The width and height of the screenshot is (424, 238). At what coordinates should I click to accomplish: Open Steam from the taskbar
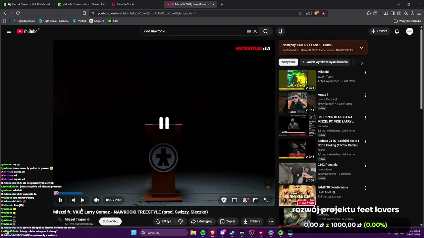tap(232, 233)
